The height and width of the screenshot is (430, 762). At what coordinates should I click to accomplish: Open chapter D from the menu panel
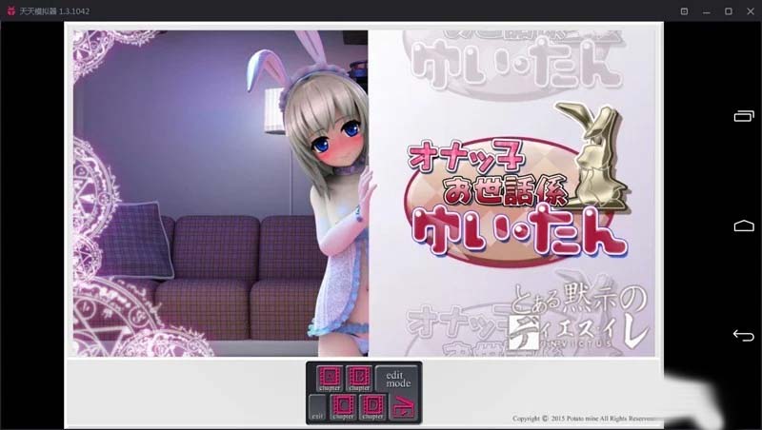[372, 407]
